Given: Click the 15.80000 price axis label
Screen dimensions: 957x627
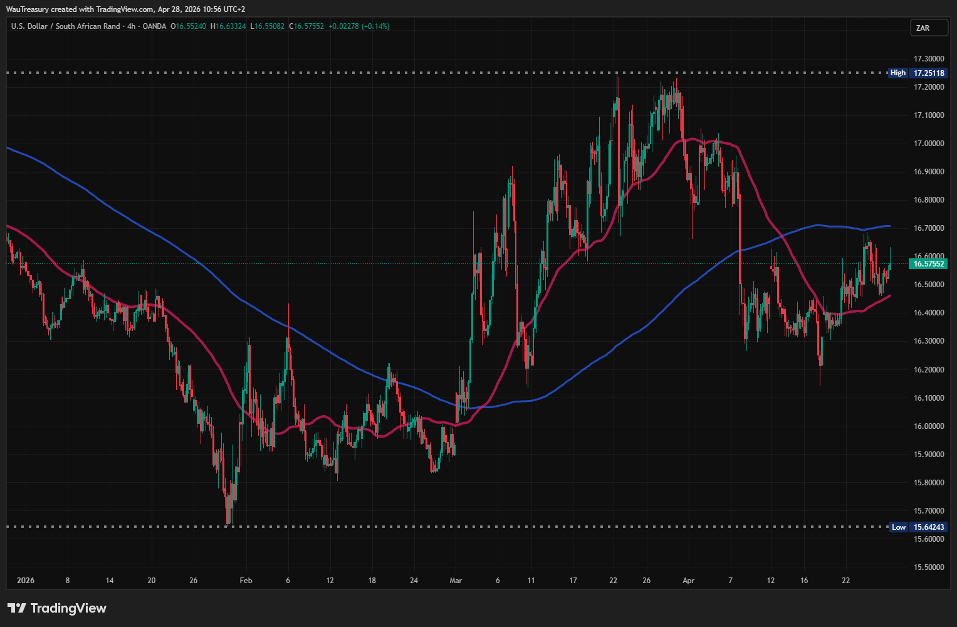Looking at the screenshot, I should point(929,483).
